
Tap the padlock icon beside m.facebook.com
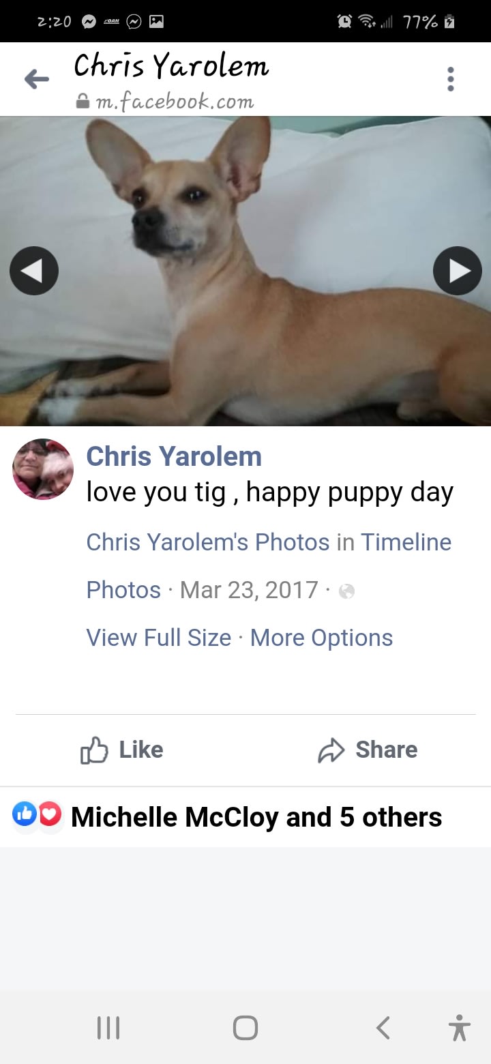tap(83, 102)
